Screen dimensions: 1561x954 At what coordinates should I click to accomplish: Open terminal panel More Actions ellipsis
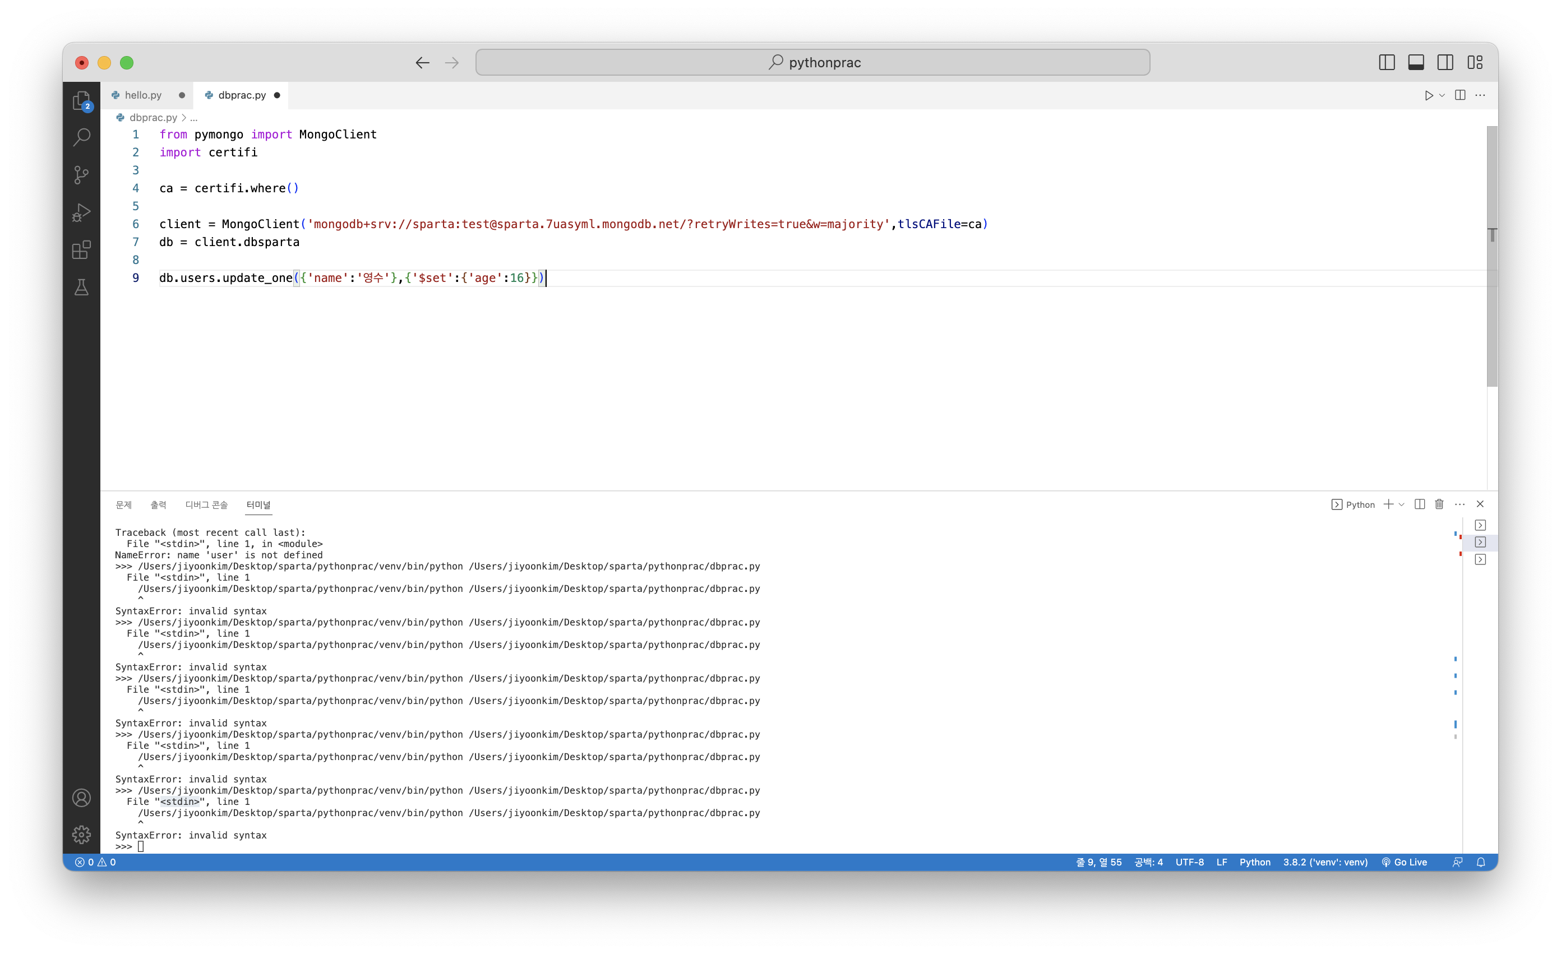click(1460, 504)
